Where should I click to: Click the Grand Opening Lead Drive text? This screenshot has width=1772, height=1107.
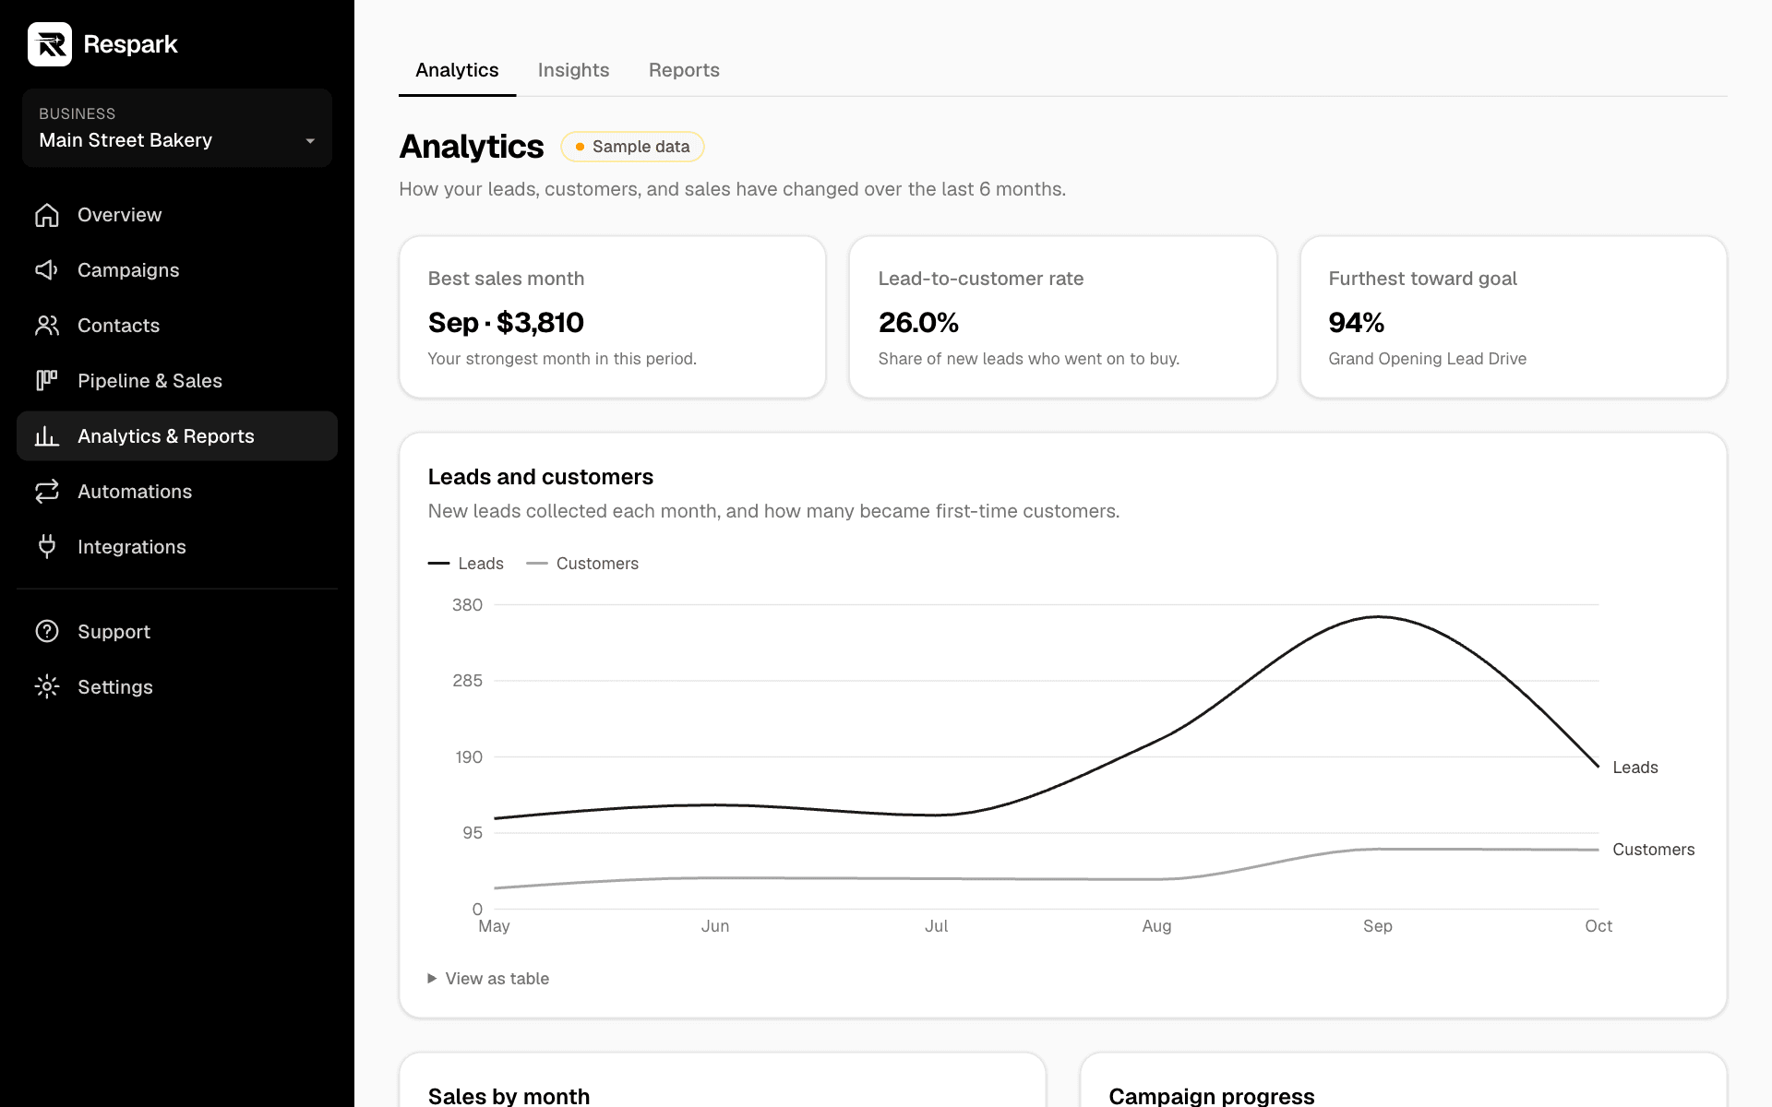1428,359
